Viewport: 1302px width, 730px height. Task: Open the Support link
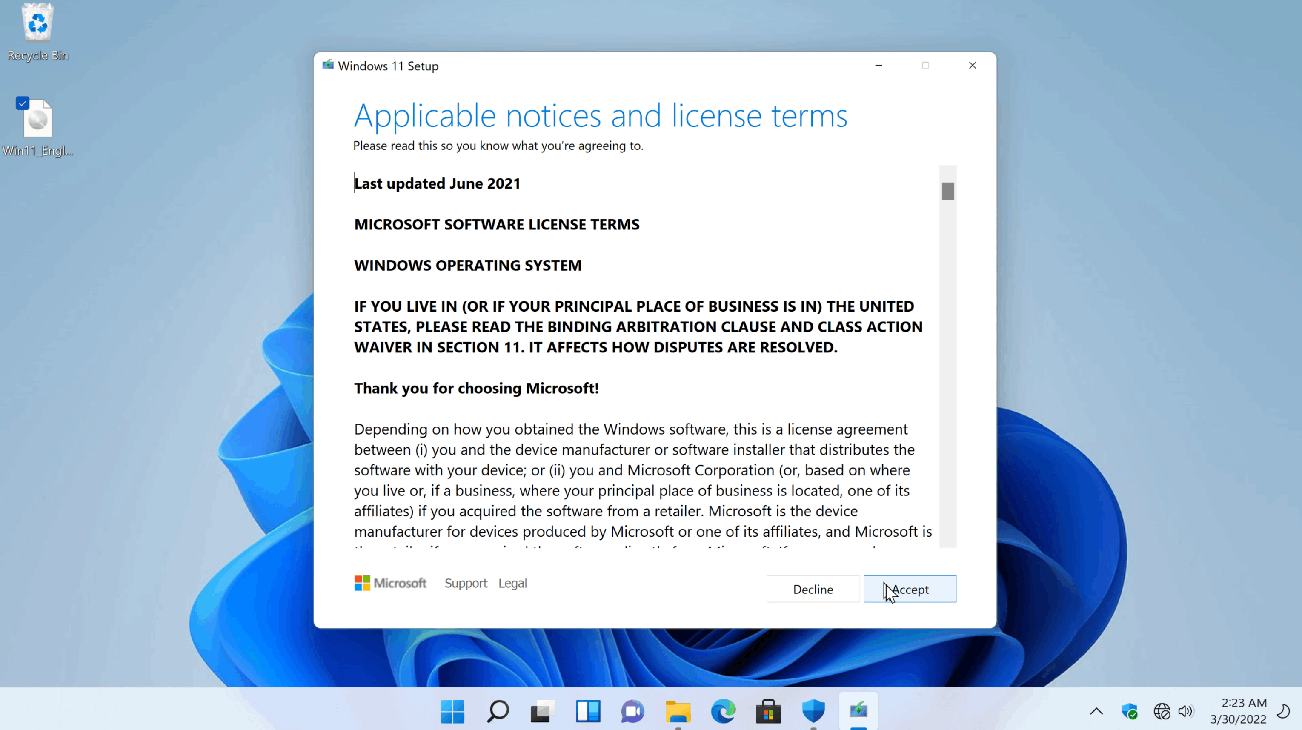[x=465, y=582]
